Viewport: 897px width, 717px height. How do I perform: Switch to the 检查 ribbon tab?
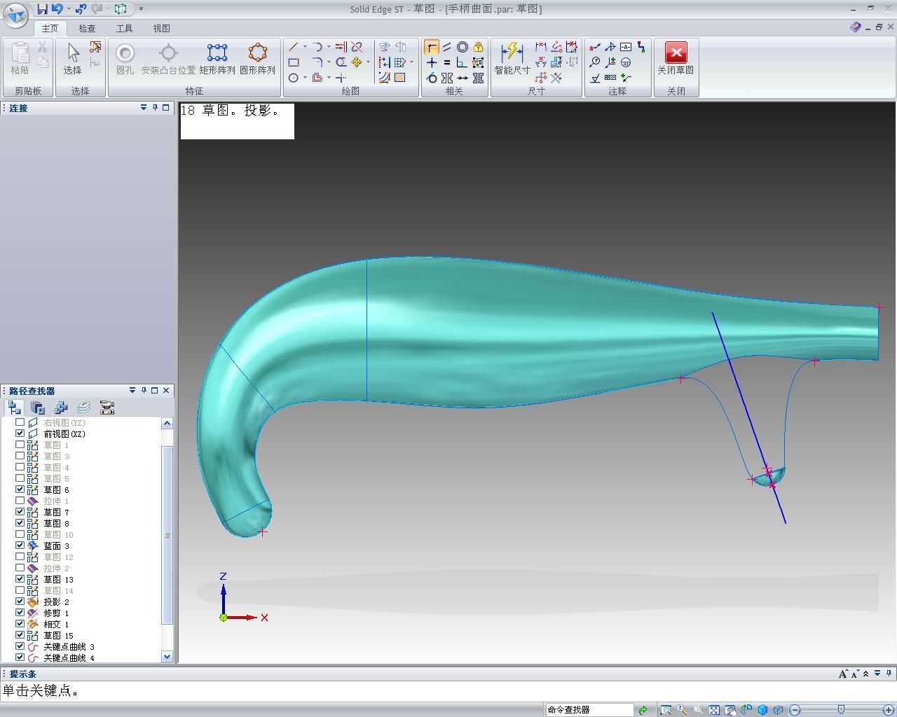click(x=87, y=29)
